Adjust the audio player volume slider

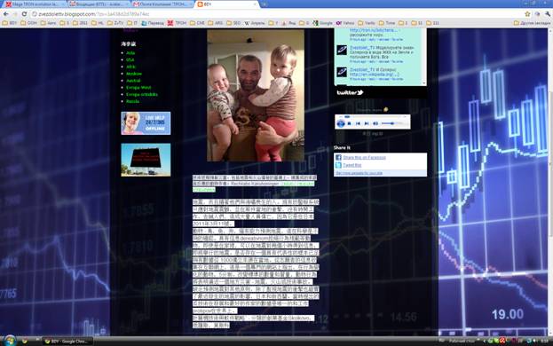coord(391,123)
